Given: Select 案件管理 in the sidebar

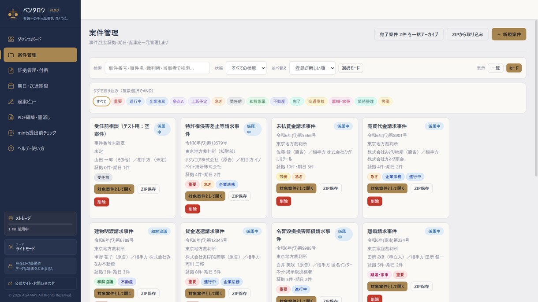Looking at the screenshot, I should [x=40, y=55].
